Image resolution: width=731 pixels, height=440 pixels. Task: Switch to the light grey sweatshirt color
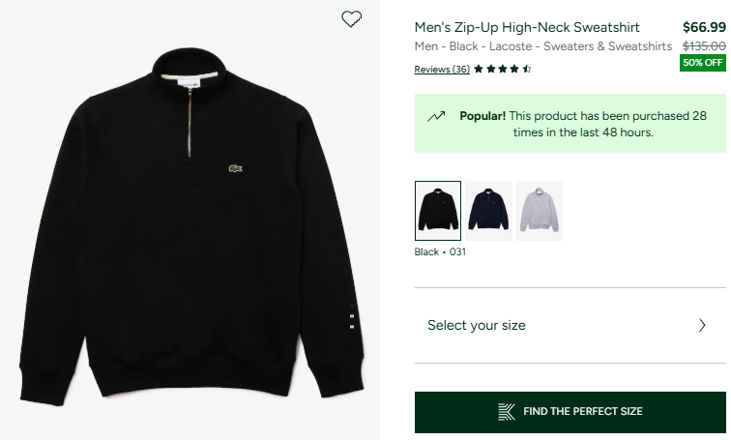tap(539, 210)
